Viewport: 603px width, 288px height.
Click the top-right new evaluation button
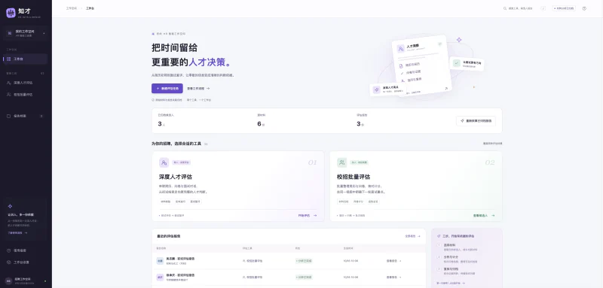pyautogui.click(x=564, y=8)
